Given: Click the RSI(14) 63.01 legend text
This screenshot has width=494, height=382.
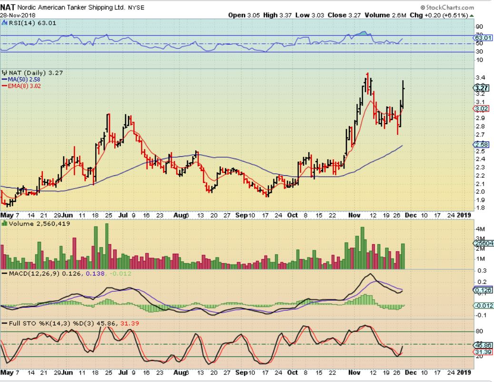Looking at the screenshot, I should coord(32,23).
